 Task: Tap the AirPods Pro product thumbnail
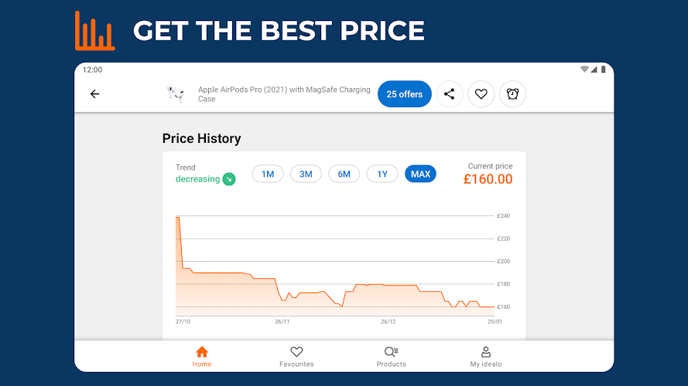point(175,94)
